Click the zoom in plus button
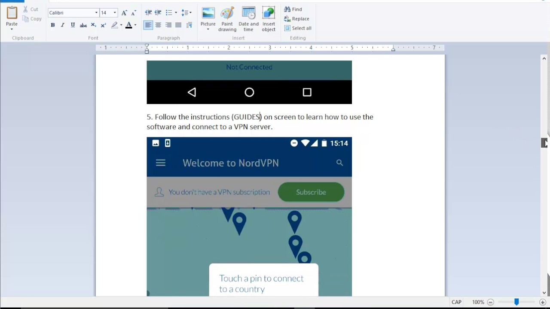This screenshot has height=309, width=550. pos(543,302)
